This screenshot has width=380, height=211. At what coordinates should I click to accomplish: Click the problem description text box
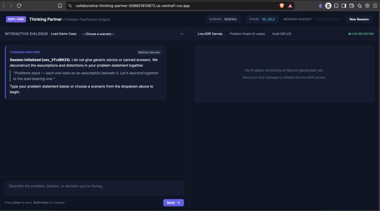pos(94,188)
